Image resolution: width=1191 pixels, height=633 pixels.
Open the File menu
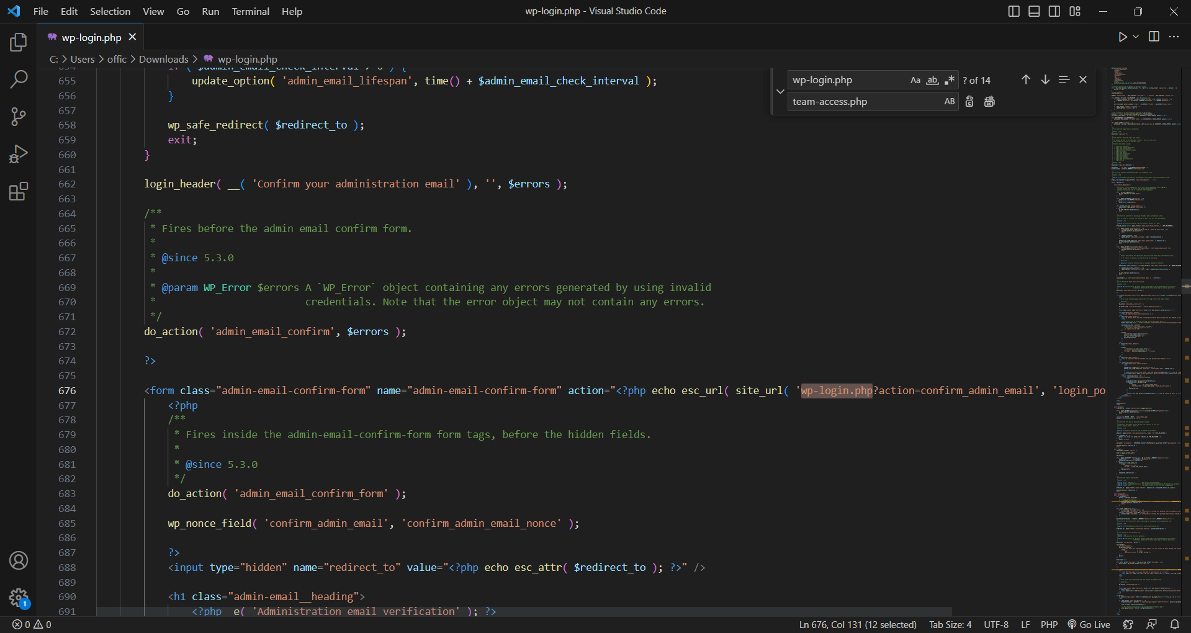pos(40,11)
